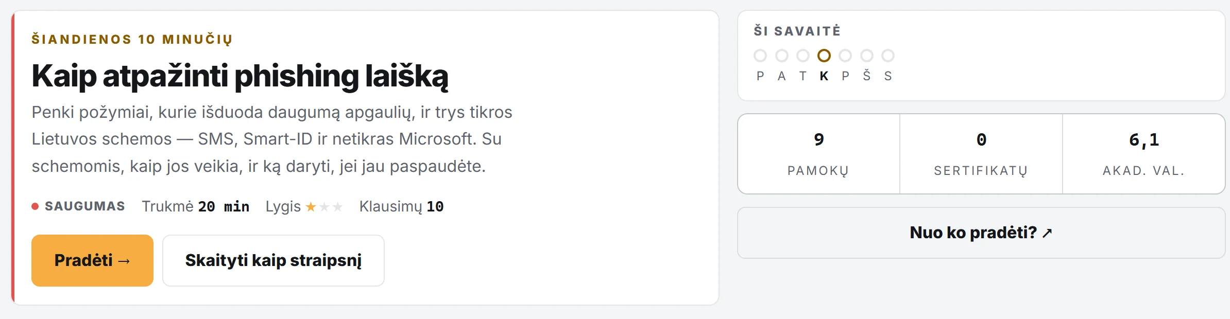Click the 6,1 Akad. val. tile
This screenshot has width=1230, height=319.
pos(1144,154)
